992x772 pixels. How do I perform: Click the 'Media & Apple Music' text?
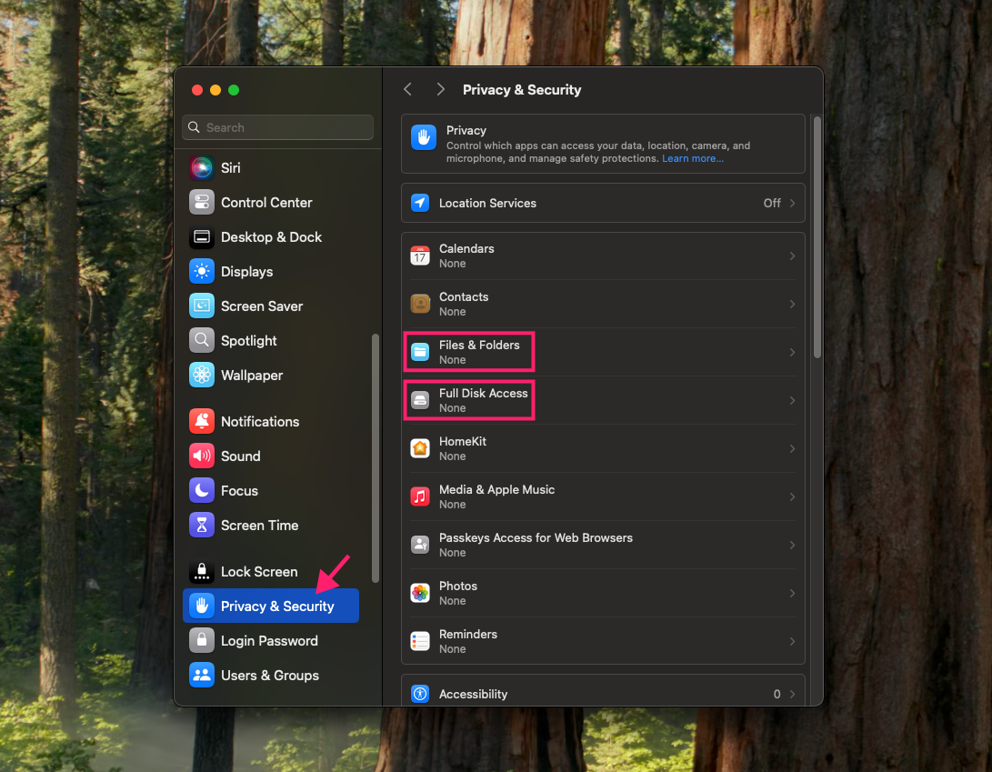click(x=496, y=489)
